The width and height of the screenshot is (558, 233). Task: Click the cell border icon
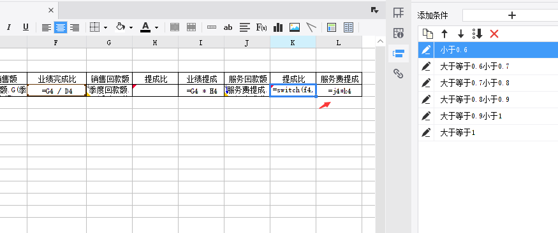pos(94,27)
